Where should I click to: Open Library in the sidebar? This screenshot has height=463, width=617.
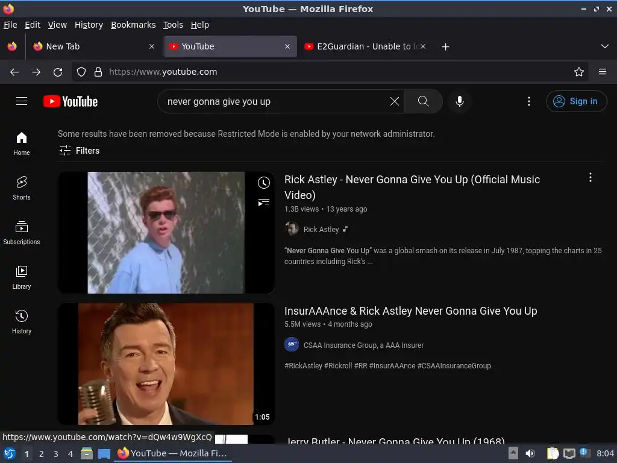click(x=22, y=277)
